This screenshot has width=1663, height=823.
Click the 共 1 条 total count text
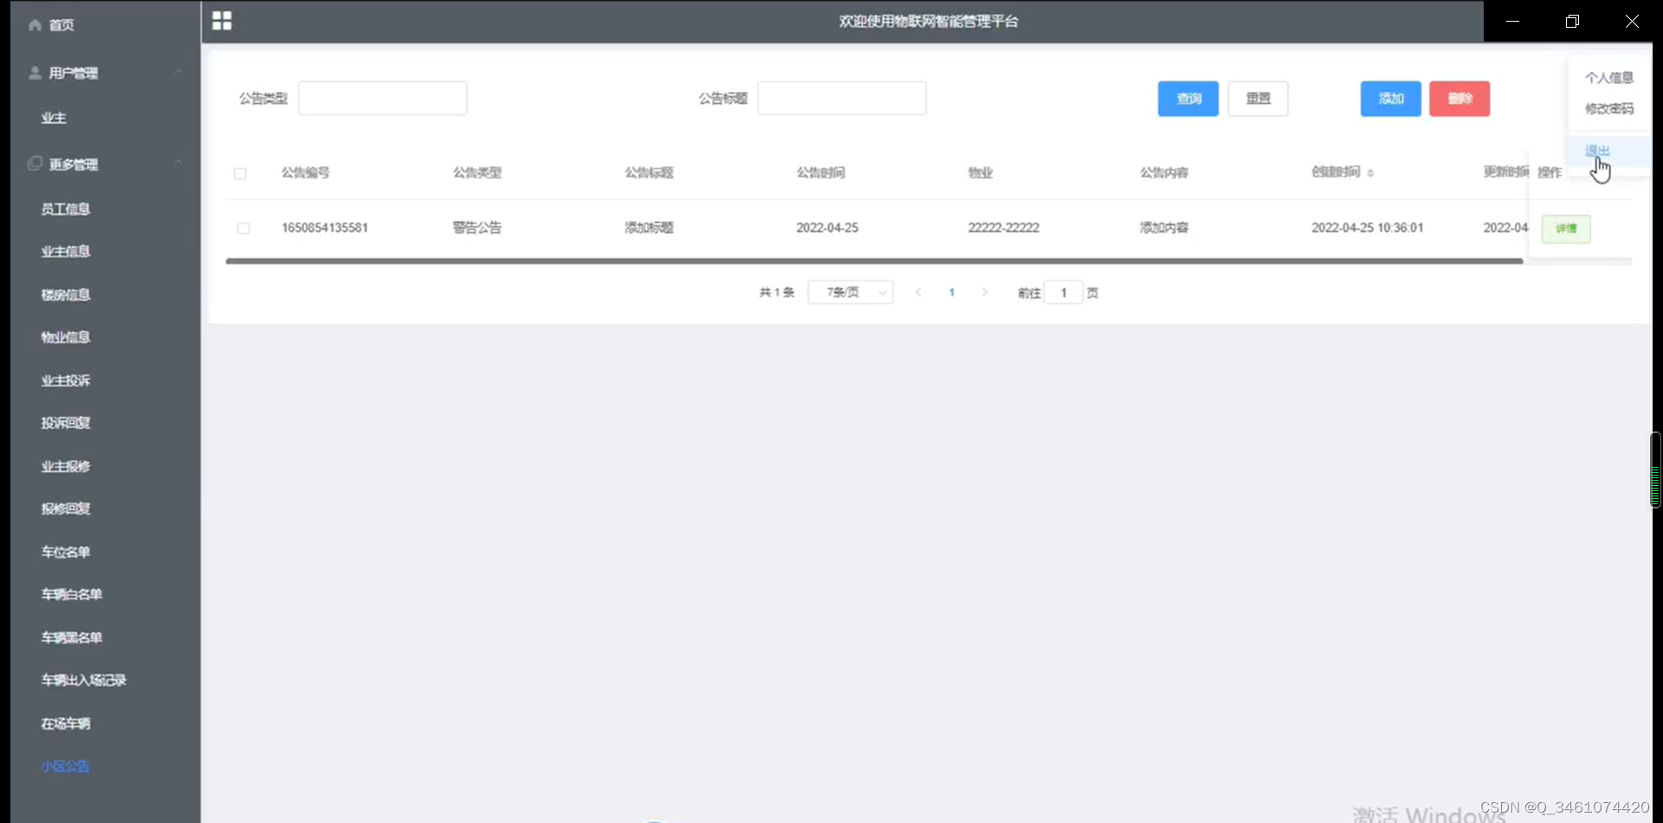(x=777, y=293)
